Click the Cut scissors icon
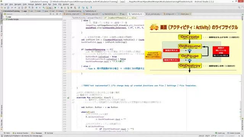This screenshot has width=244, height=137. (19, 8)
